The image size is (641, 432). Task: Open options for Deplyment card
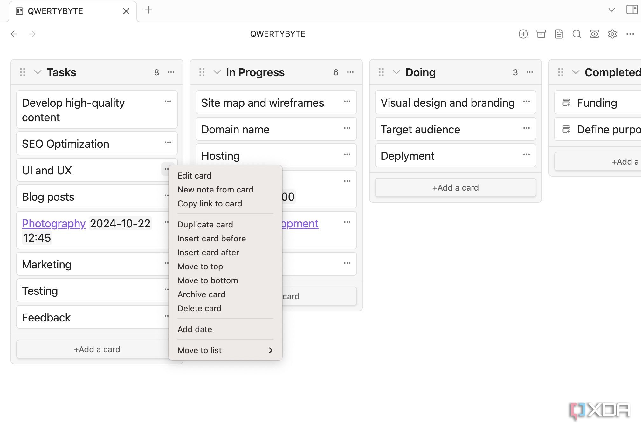[x=527, y=155]
